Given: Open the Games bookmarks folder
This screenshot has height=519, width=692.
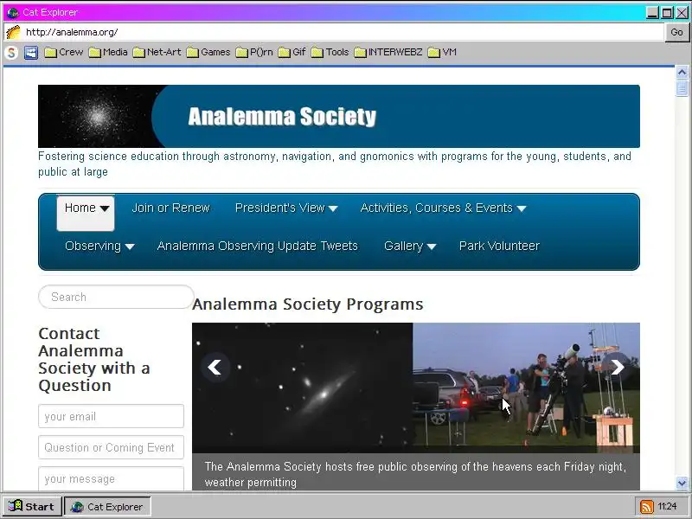Looking at the screenshot, I should [x=208, y=53].
